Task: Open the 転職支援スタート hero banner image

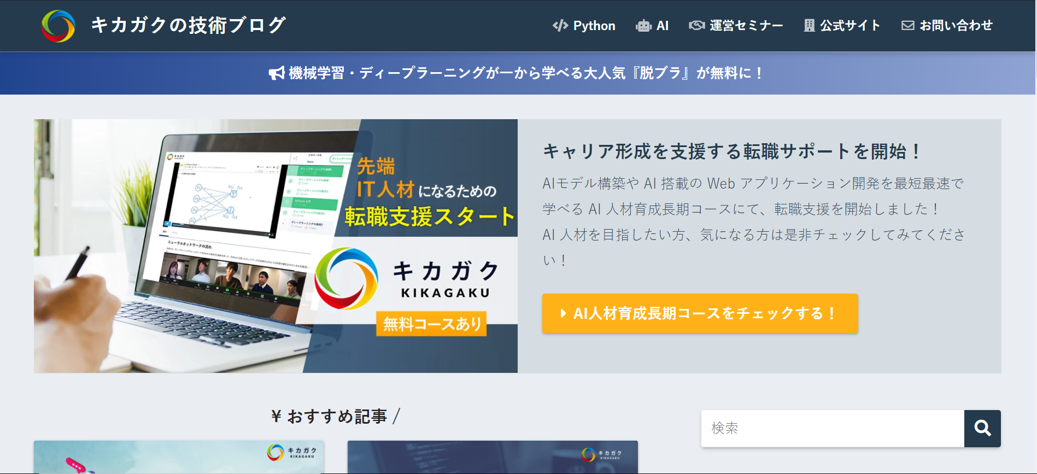Action: pyautogui.click(x=276, y=246)
